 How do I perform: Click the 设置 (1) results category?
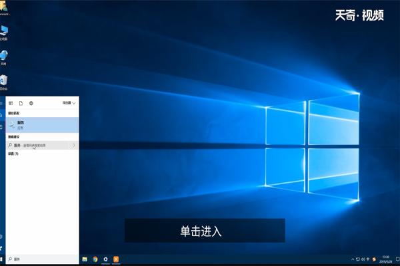click(x=13, y=154)
